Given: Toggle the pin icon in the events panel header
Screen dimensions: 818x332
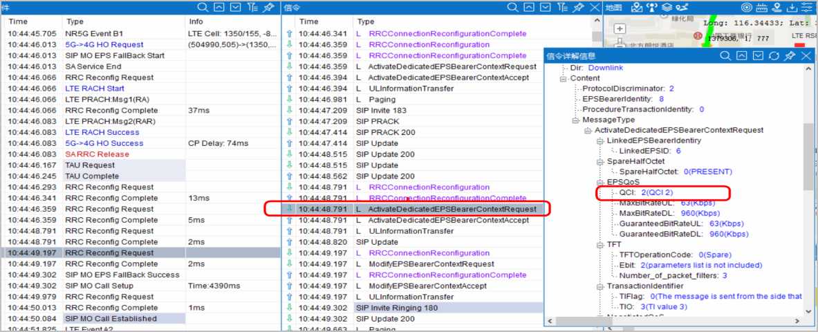Looking at the screenshot, I should click(270, 8).
